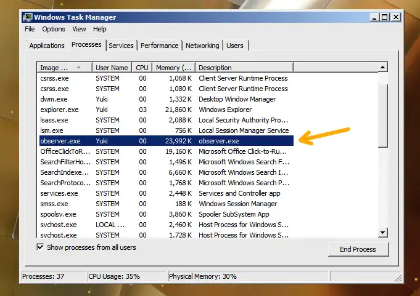This screenshot has width=420, height=296.
Task: Click the 23,992 K memory value
Action: pyautogui.click(x=178, y=141)
